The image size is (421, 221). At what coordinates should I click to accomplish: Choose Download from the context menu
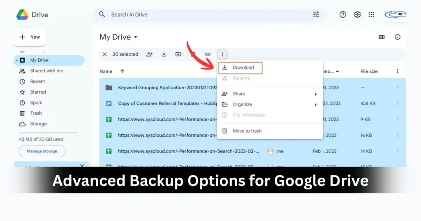[x=240, y=68]
